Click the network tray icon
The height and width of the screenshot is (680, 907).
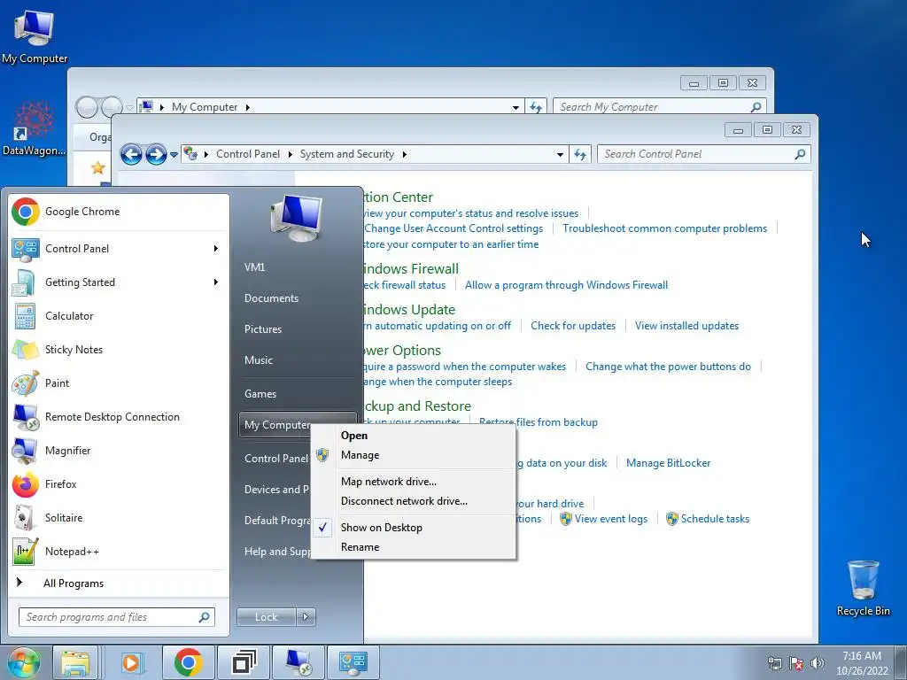pos(774,663)
